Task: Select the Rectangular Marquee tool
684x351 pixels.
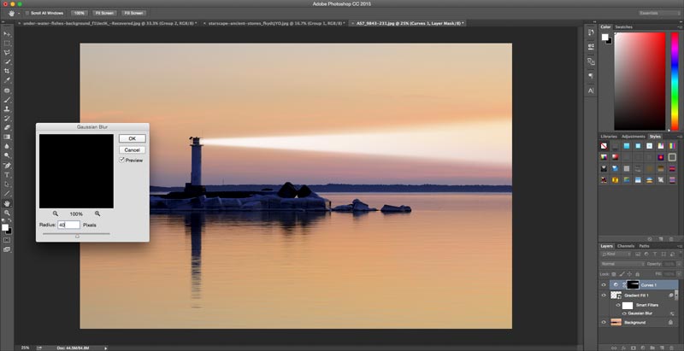Action: pos(7,44)
